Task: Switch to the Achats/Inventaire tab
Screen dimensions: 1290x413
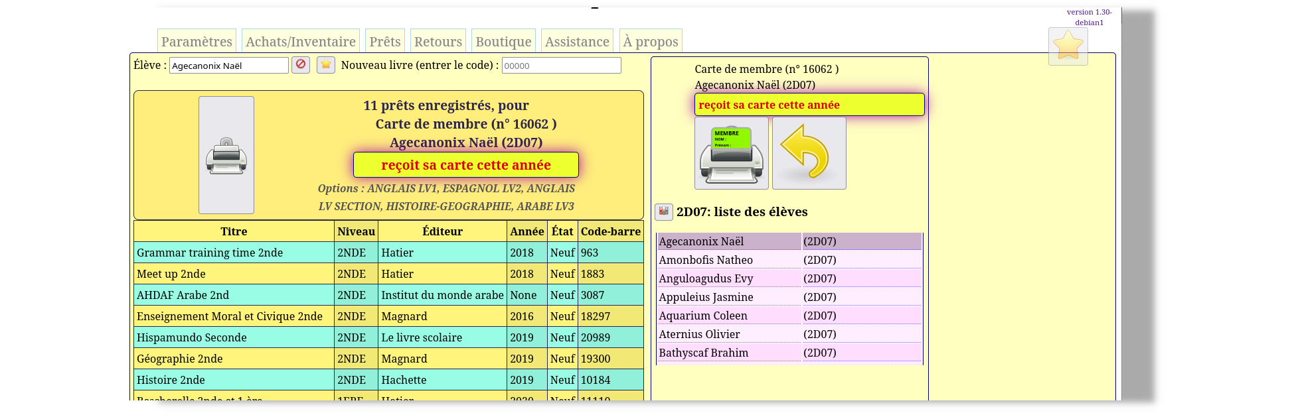Action: pyautogui.click(x=301, y=42)
